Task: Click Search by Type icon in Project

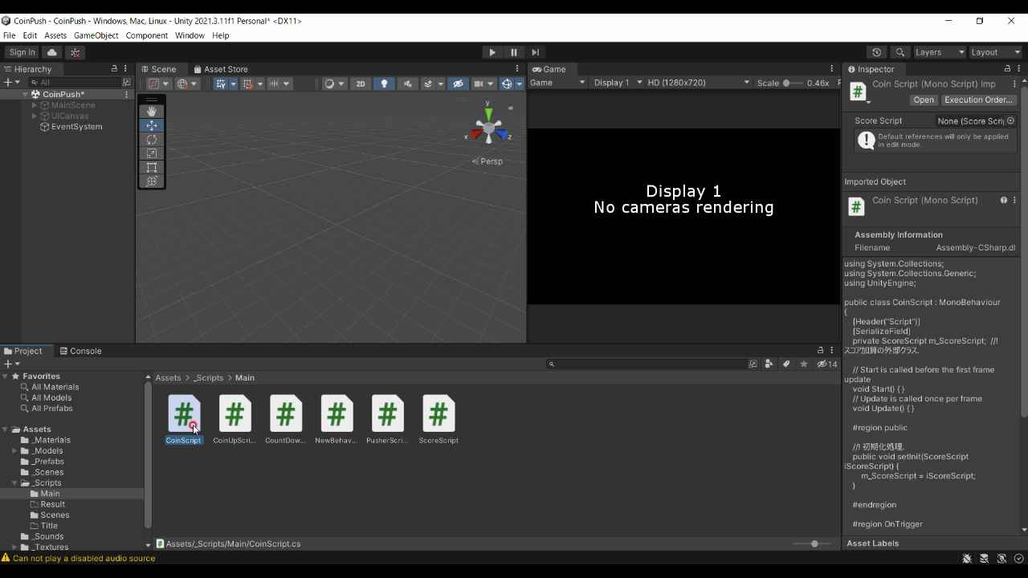Action: [x=769, y=364]
